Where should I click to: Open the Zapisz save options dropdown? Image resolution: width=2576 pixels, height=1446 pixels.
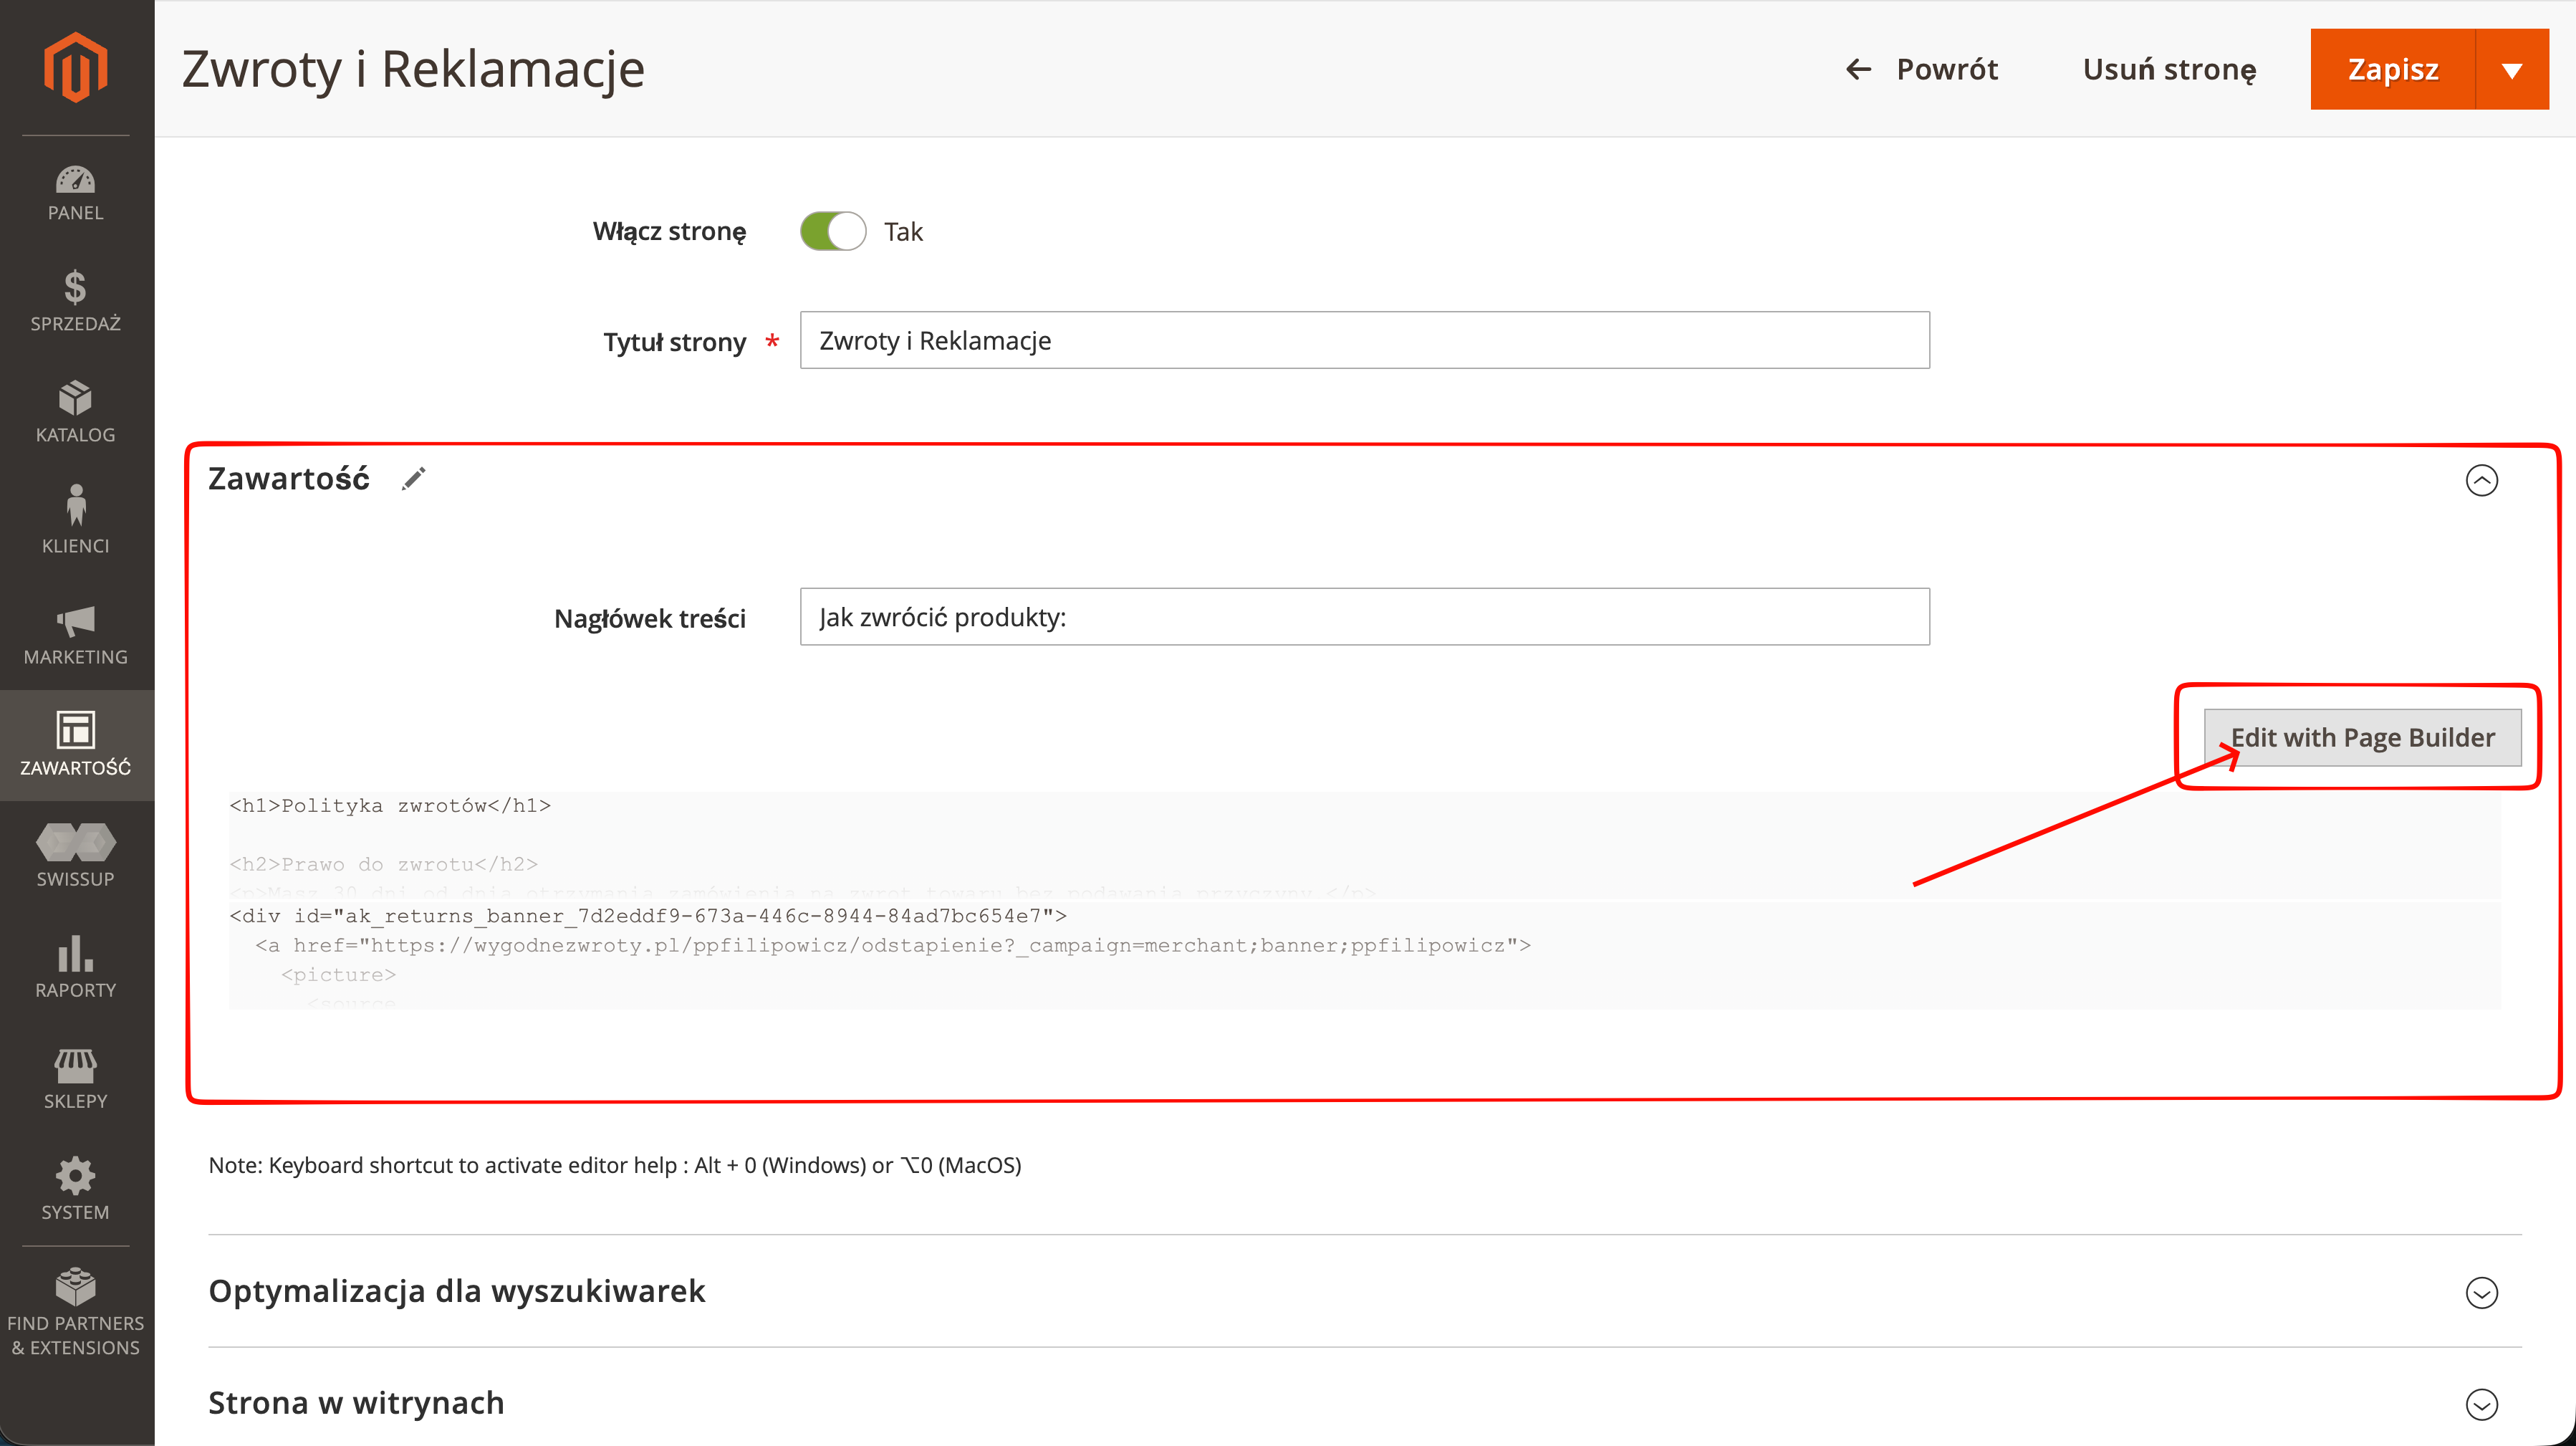pos(2511,69)
